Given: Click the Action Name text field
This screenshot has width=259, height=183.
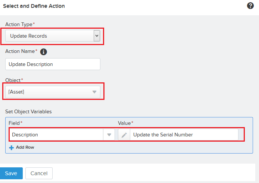Looking at the screenshot, I should click(x=53, y=64).
